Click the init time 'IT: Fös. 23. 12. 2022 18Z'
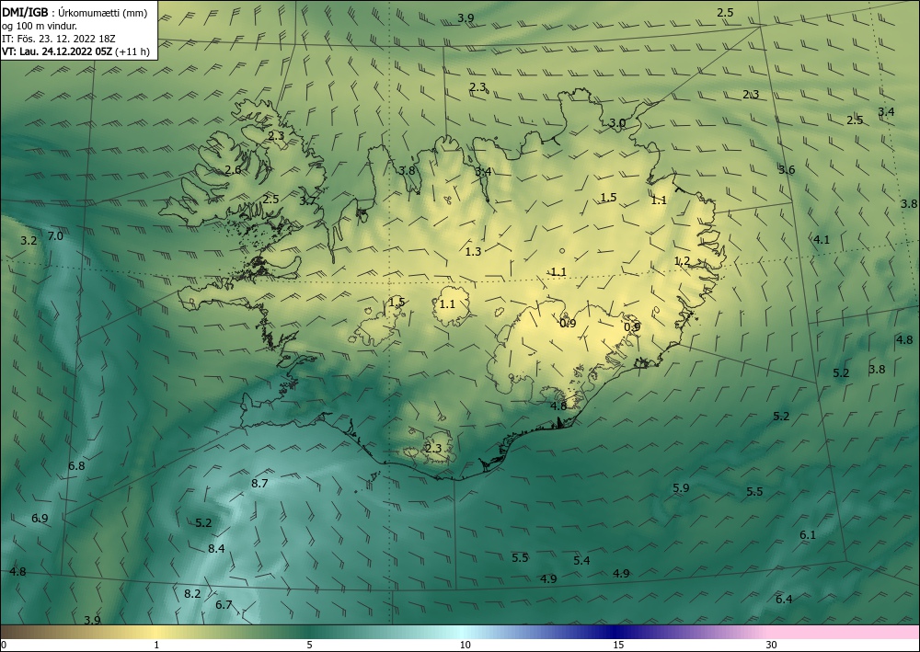Image resolution: width=920 pixels, height=652 pixels. coord(59,39)
